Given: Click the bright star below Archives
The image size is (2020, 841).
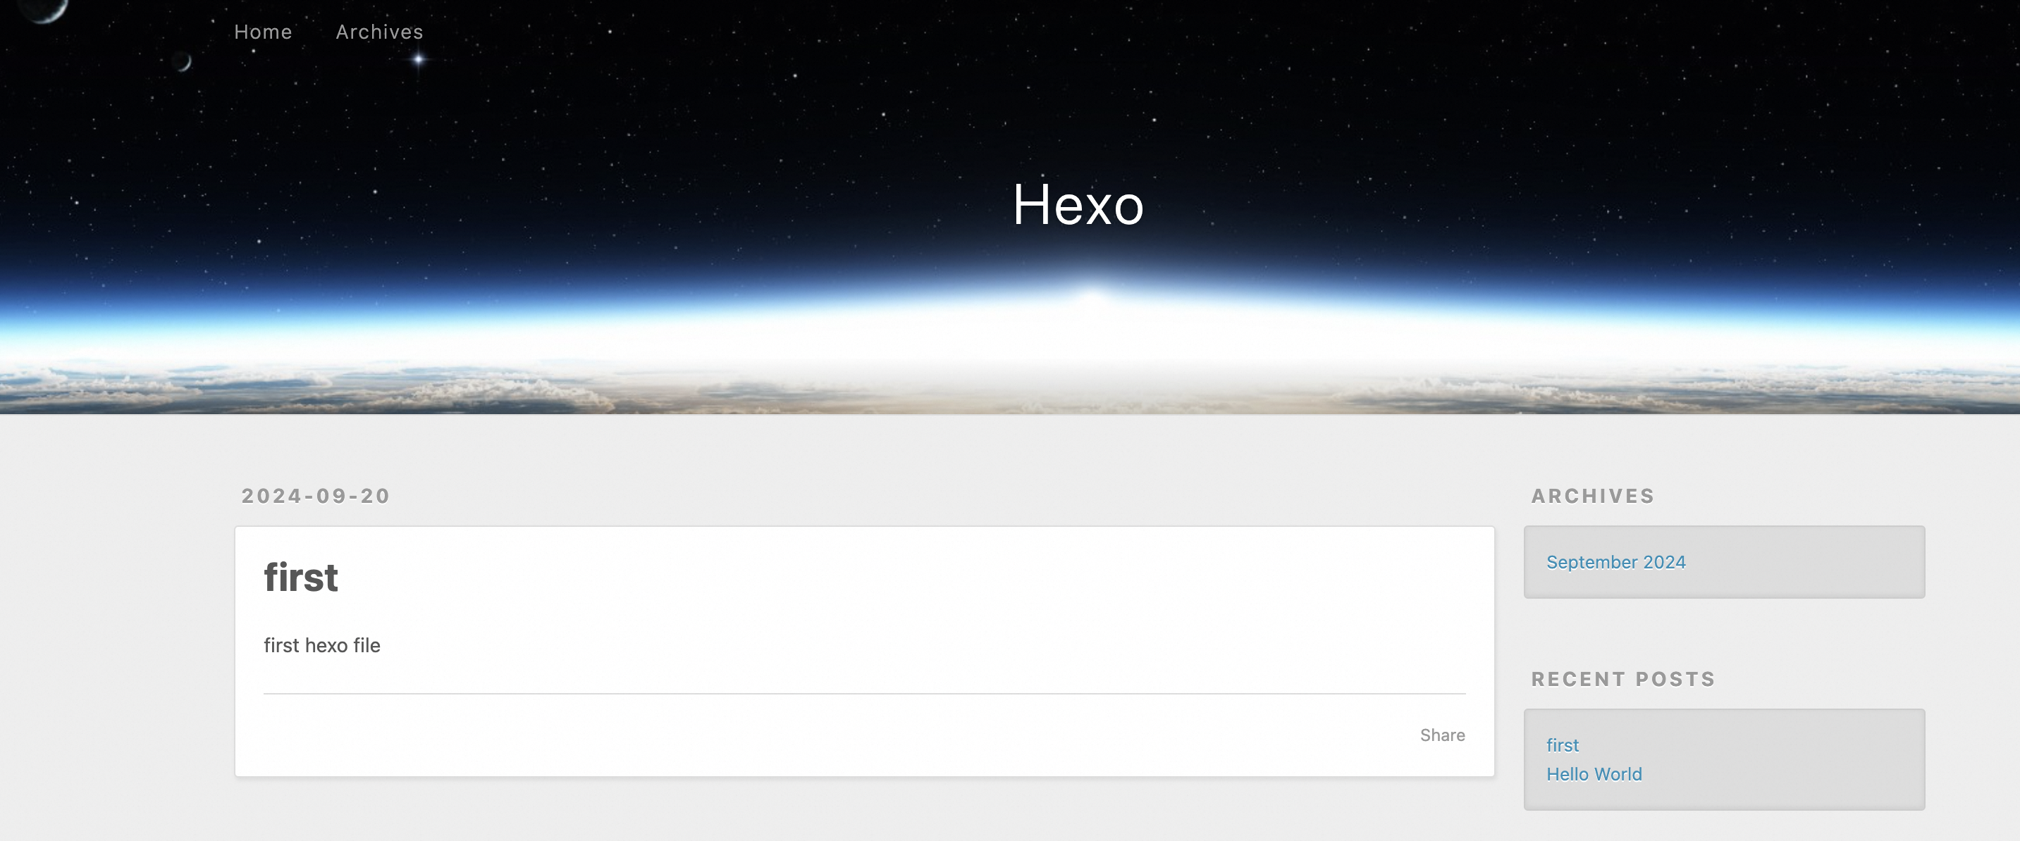Looking at the screenshot, I should coord(419,58).
